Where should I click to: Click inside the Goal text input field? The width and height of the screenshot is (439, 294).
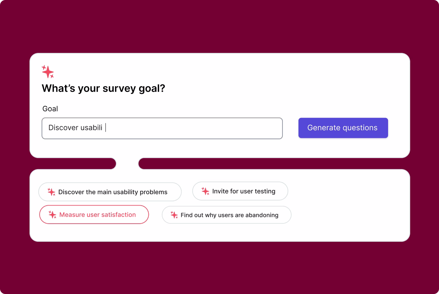[x=162, y=128]
